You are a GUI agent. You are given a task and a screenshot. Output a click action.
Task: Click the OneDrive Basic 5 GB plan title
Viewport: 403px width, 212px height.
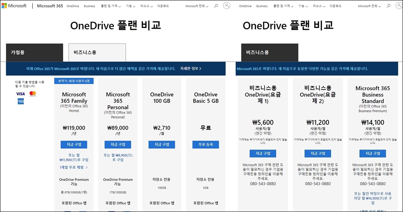point(205,98)
